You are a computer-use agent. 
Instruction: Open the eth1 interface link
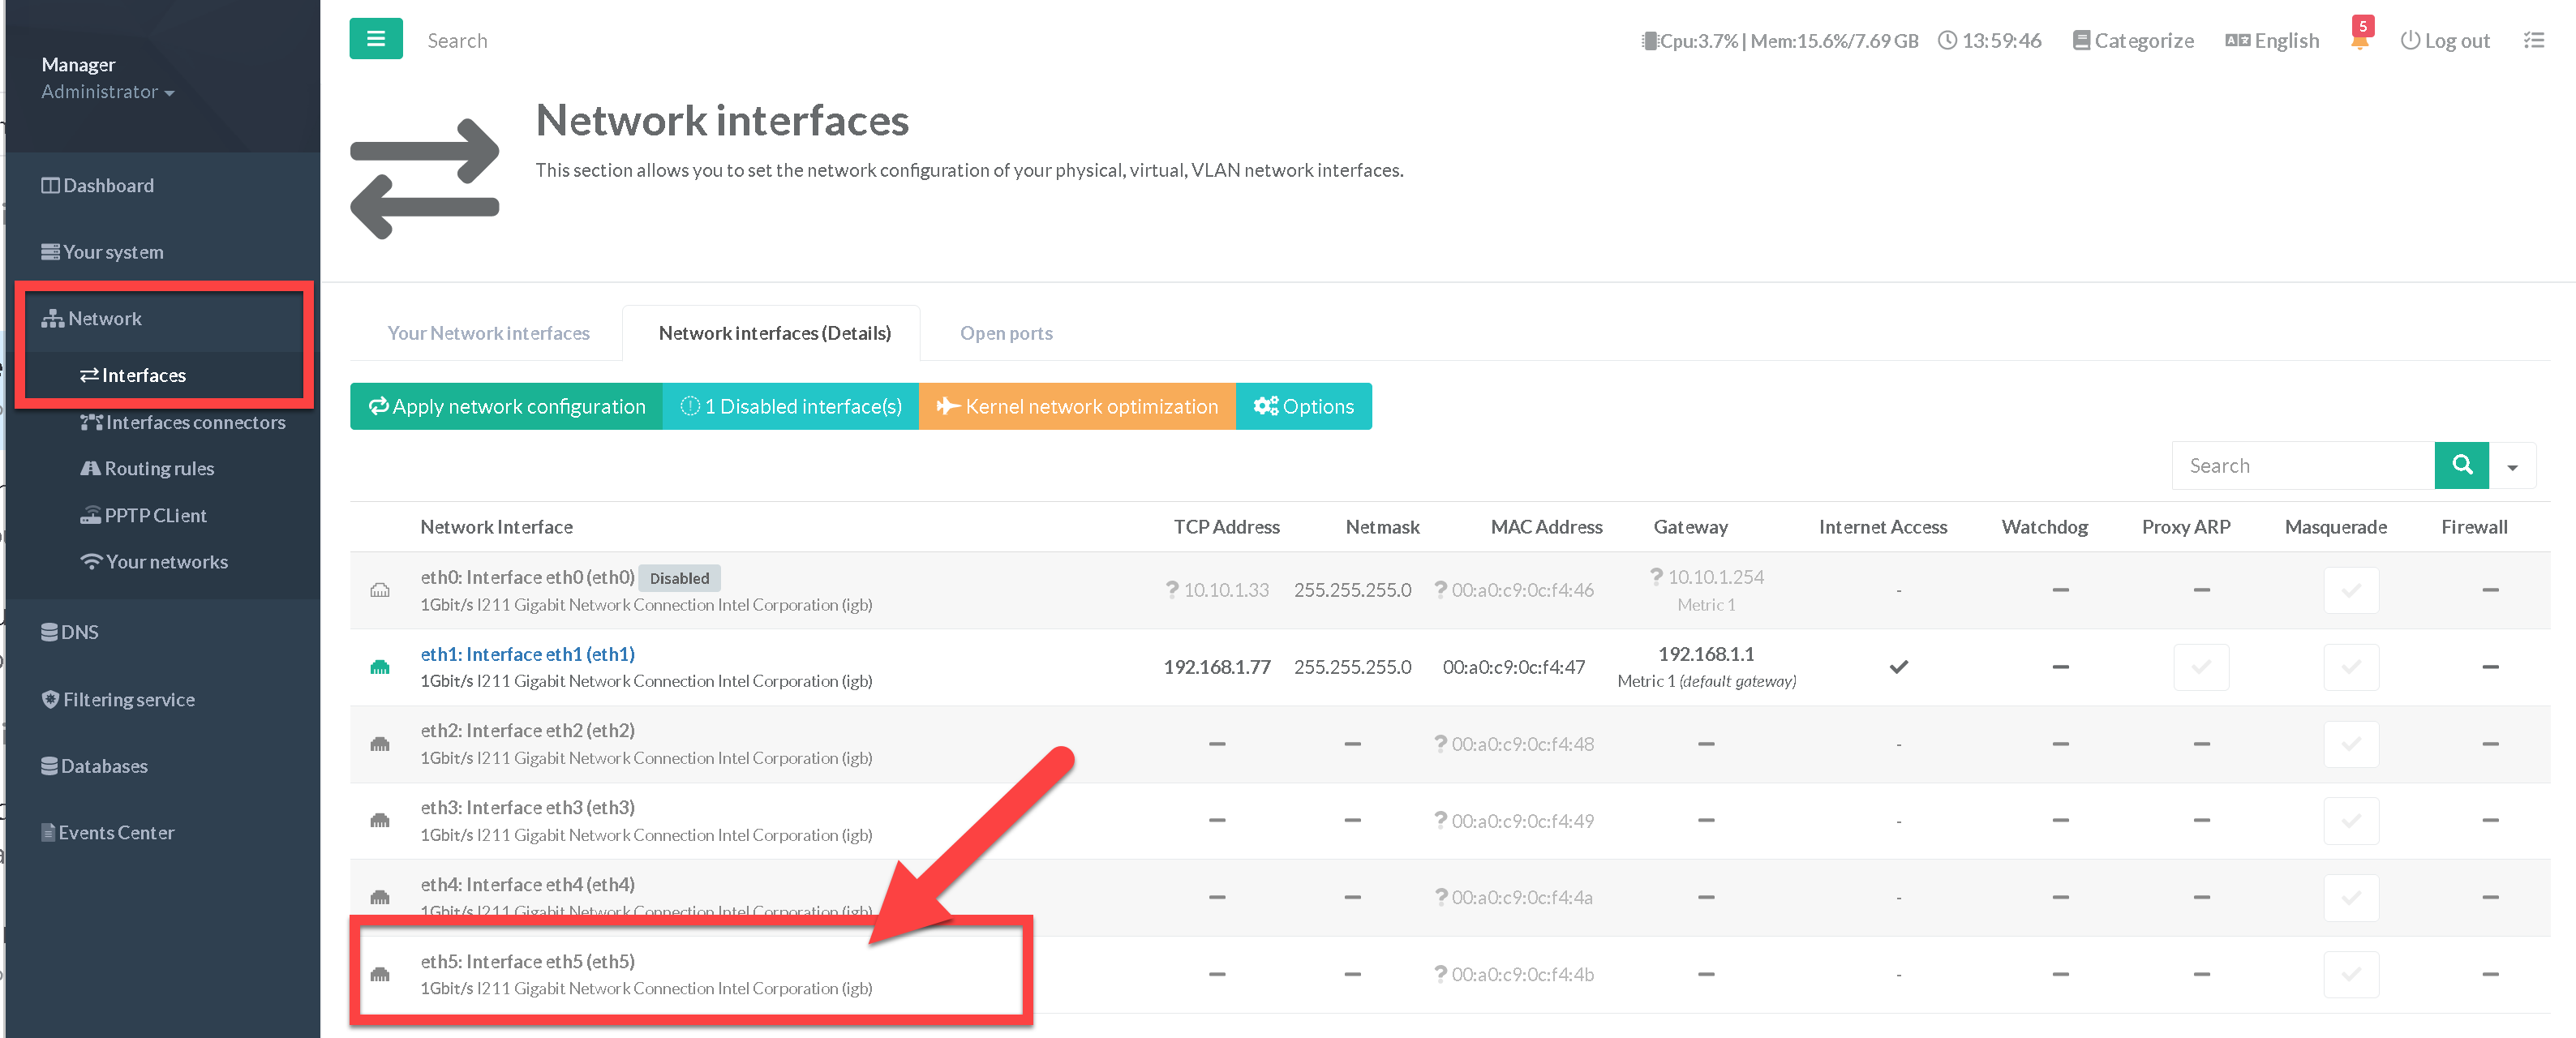(527, 654)
